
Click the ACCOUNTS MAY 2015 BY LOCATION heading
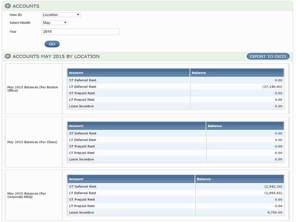pos(56,56)
